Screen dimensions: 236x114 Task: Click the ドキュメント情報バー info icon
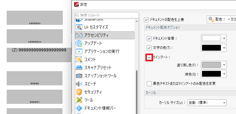[x=79, y=108]
